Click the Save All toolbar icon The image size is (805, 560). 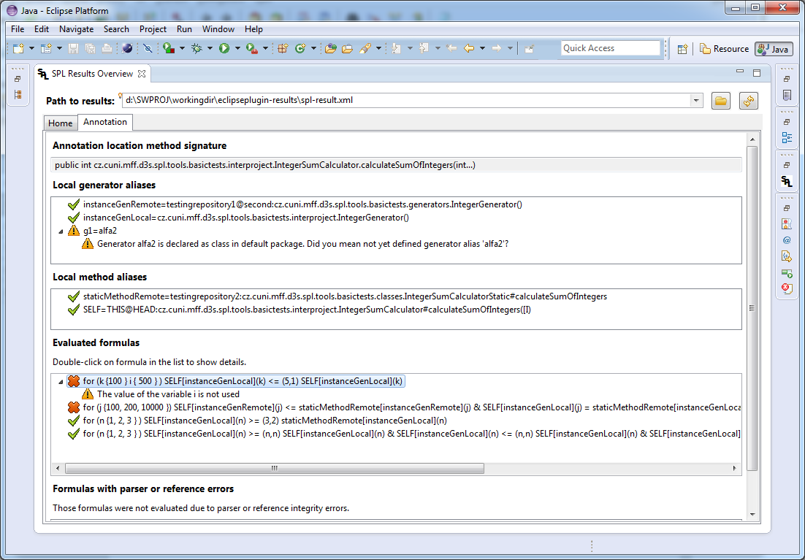(x=90, y=48)
